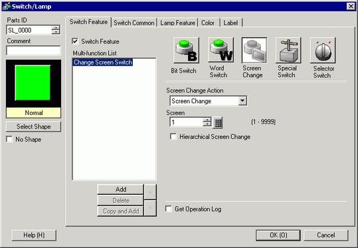Increase the Screen number spinner
The image size is (358, 248).
click(207, 120)
